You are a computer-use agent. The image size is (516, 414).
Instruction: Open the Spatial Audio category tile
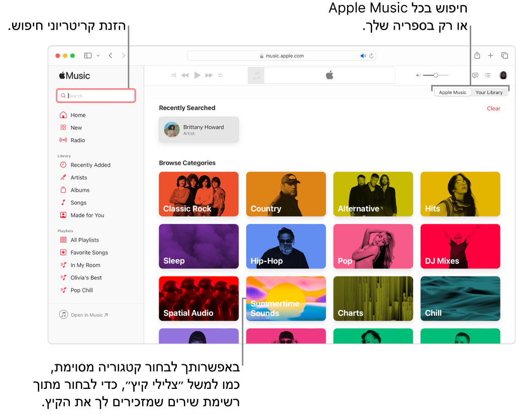[199, 299]
